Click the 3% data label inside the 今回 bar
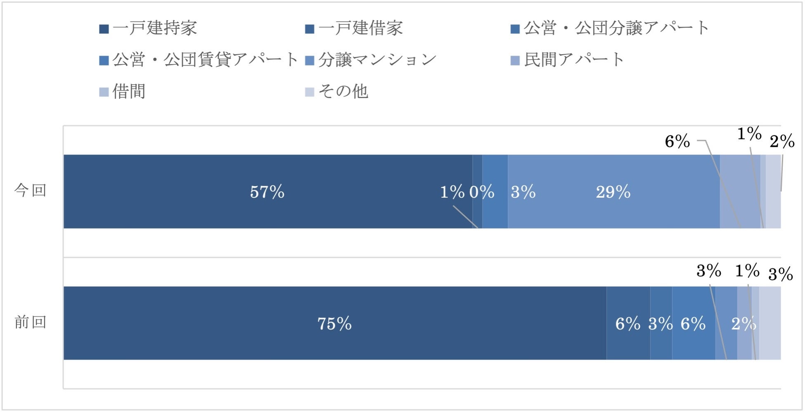The width and height of the screenshot is (805, 413). click(523, 192)
